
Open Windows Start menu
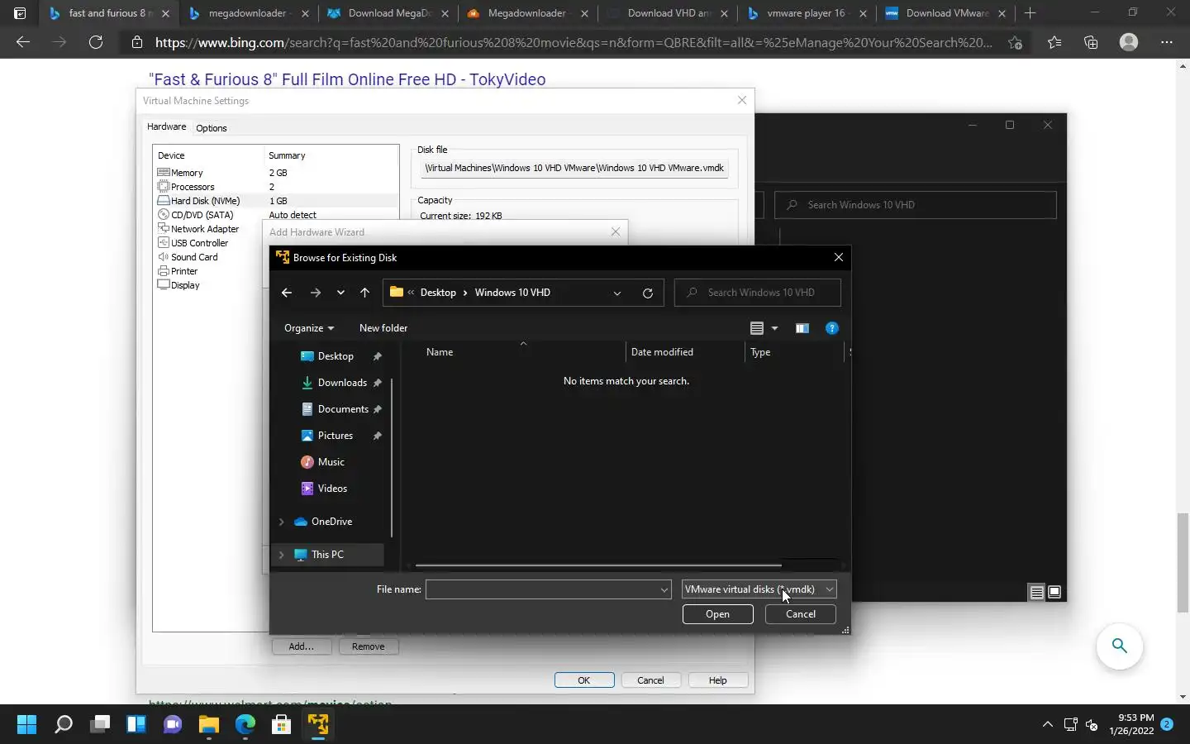26,725
